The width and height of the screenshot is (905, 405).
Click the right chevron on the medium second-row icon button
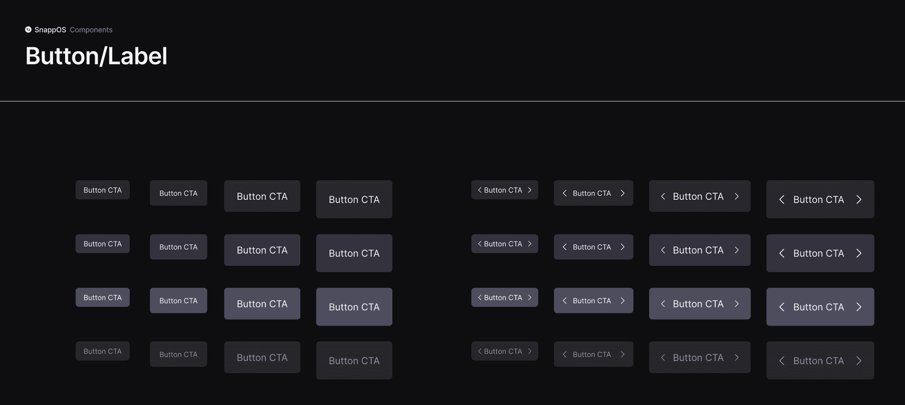click(x=623, y=247)
